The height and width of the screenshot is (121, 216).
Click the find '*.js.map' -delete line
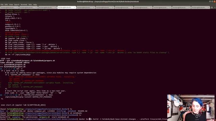(33, 48)
